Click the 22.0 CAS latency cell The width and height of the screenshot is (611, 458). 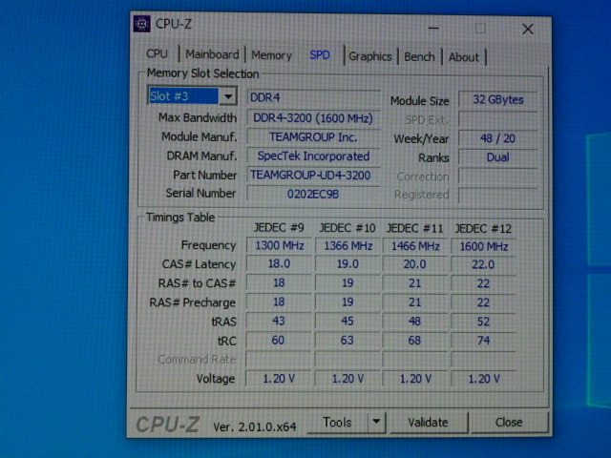(x=484, y=265)
